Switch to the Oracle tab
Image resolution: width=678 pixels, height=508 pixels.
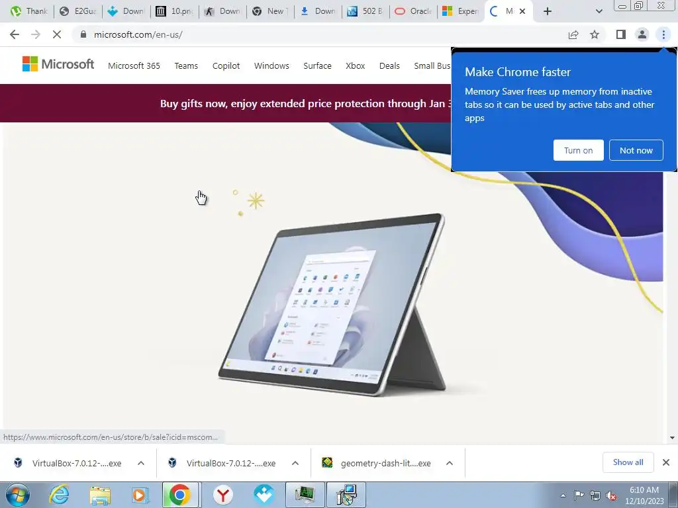point(413,11)
